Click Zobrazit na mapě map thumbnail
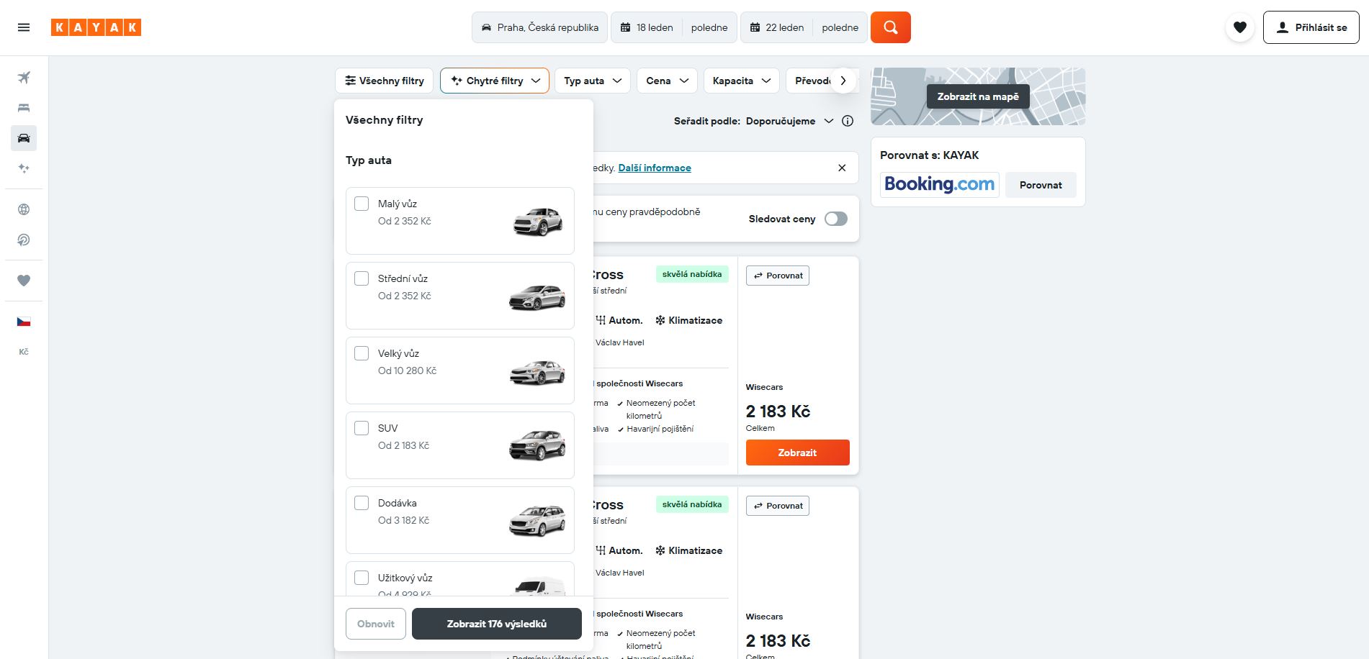 click(978, 96)
